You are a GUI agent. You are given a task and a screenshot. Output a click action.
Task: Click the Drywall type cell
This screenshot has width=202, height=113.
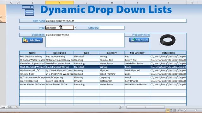pyautogui.click(x=86, y=81)
